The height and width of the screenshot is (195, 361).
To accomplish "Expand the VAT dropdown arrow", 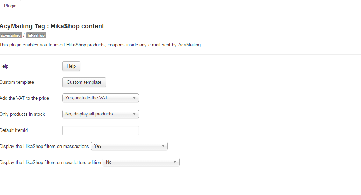I will [134, 98].
